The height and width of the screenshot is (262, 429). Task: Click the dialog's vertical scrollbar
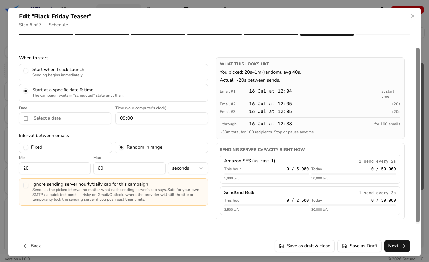coord(418,135)
